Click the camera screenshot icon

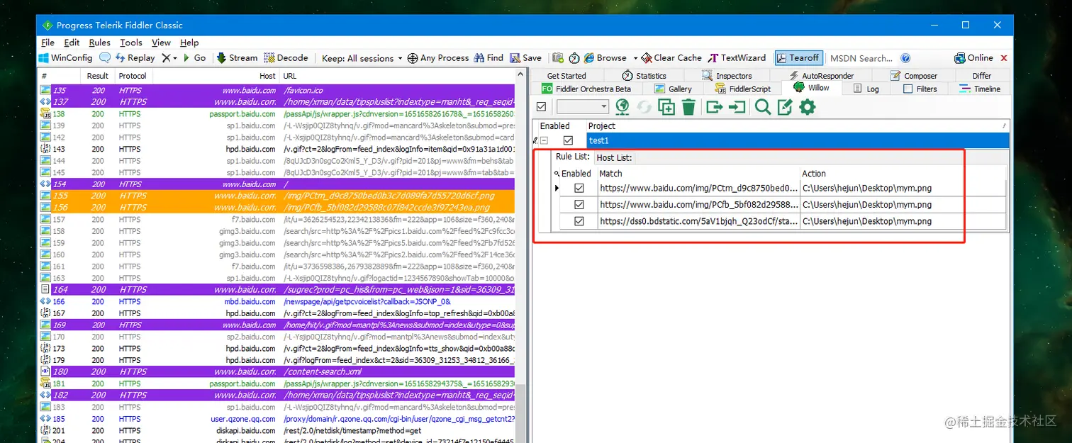click(558, 58)
